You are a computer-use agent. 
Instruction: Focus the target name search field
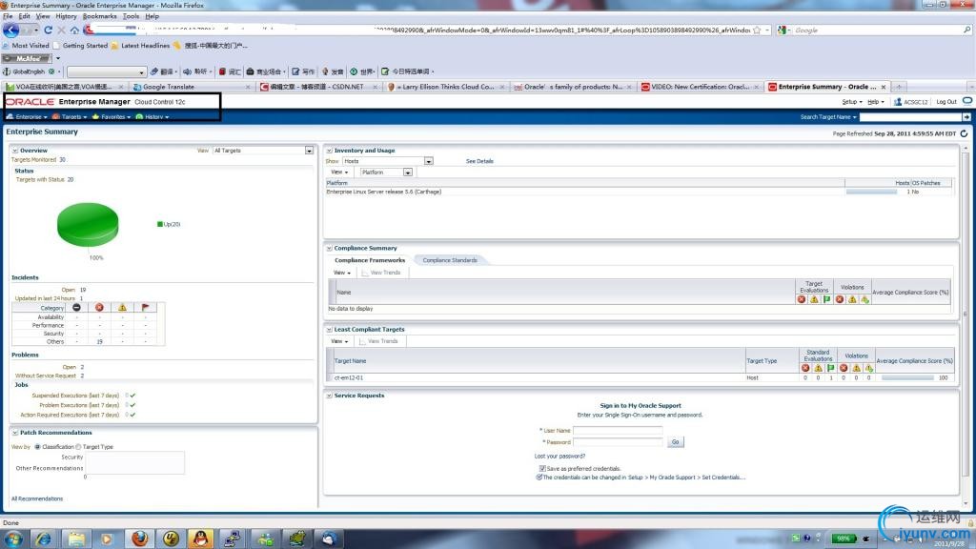click(x=910, y=117)
